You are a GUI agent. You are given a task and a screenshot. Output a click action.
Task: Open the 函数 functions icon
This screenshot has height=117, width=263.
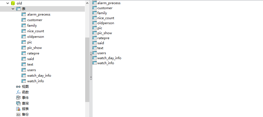pyautogui.click(x=18, y=92)
